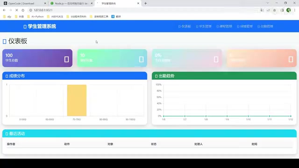Click the orange statistics card
Image resolution: width=299 pixels, height=168 pixels.
click(x=262, y=58)
